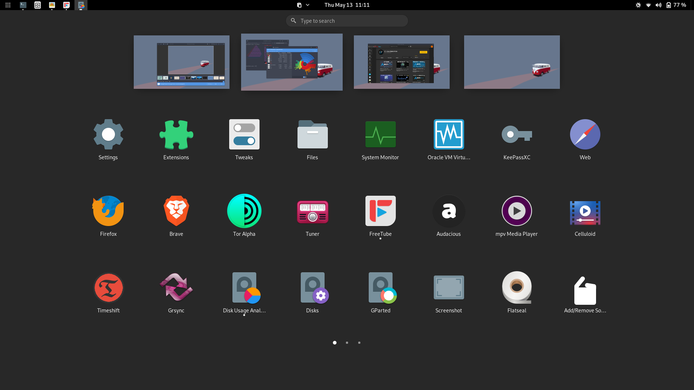This screenshot has width=694, height=390.
Task: Open Tor Alpha app
Action: coord(244,211)
